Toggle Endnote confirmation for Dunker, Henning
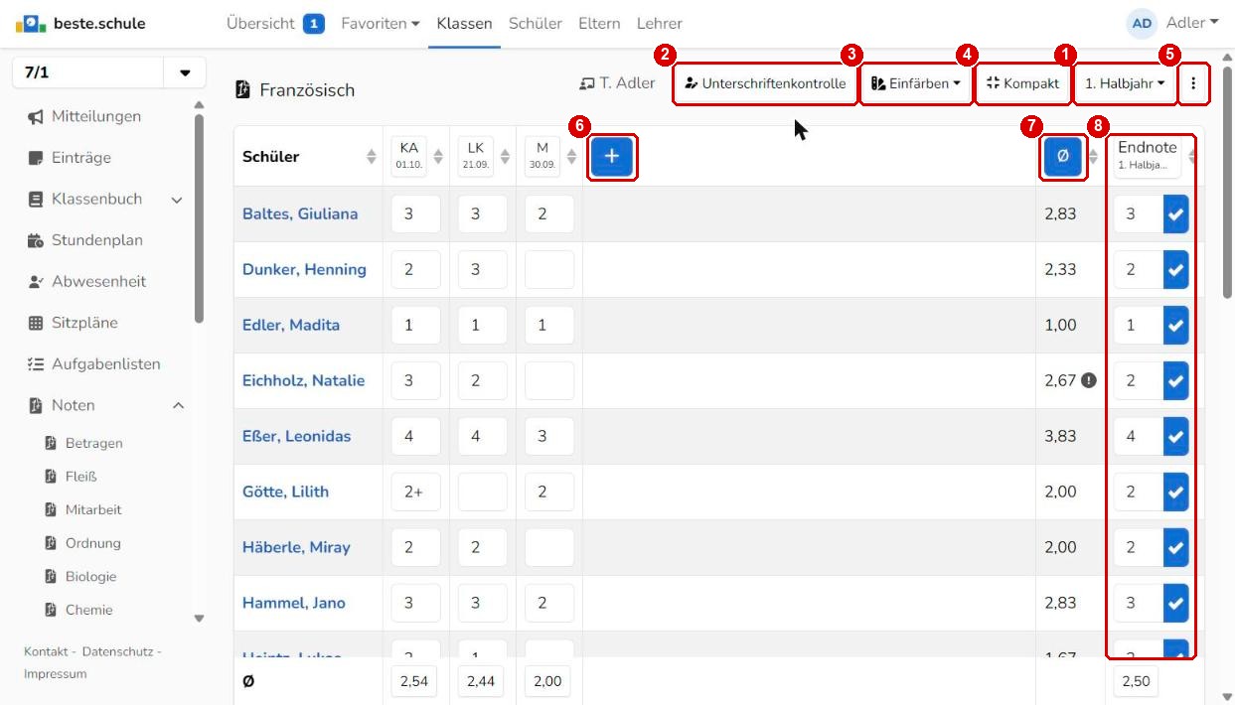1235x705 pixels. (1176, 270)
